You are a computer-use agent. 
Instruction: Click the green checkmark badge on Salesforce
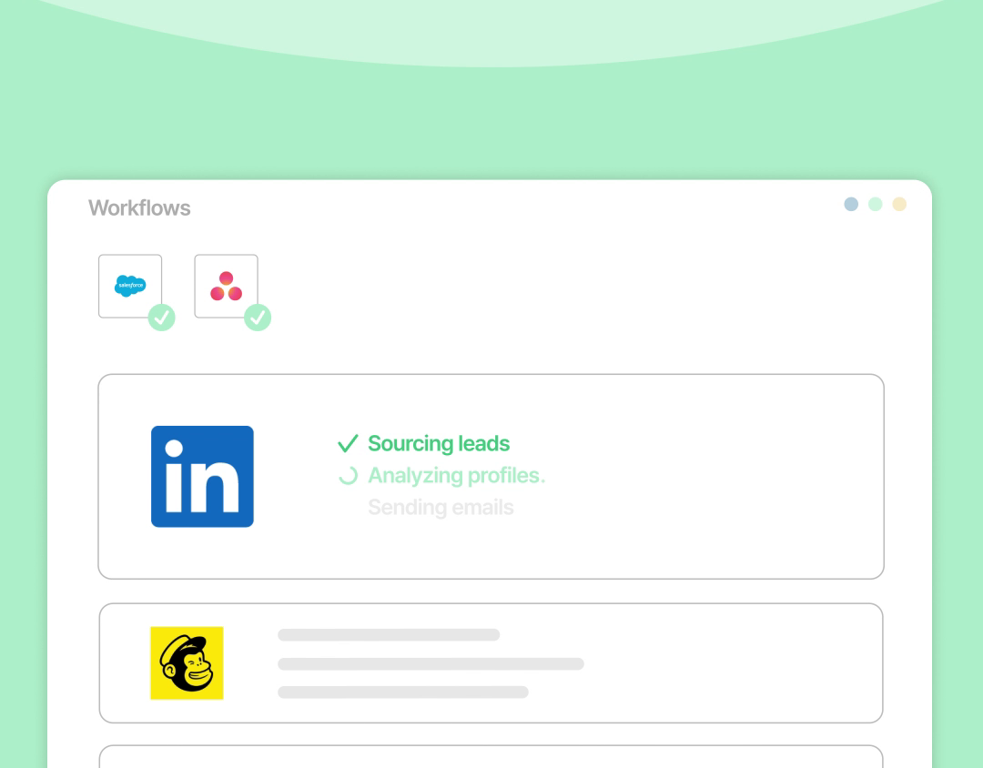pyautogui.click(x=162, y=318)
